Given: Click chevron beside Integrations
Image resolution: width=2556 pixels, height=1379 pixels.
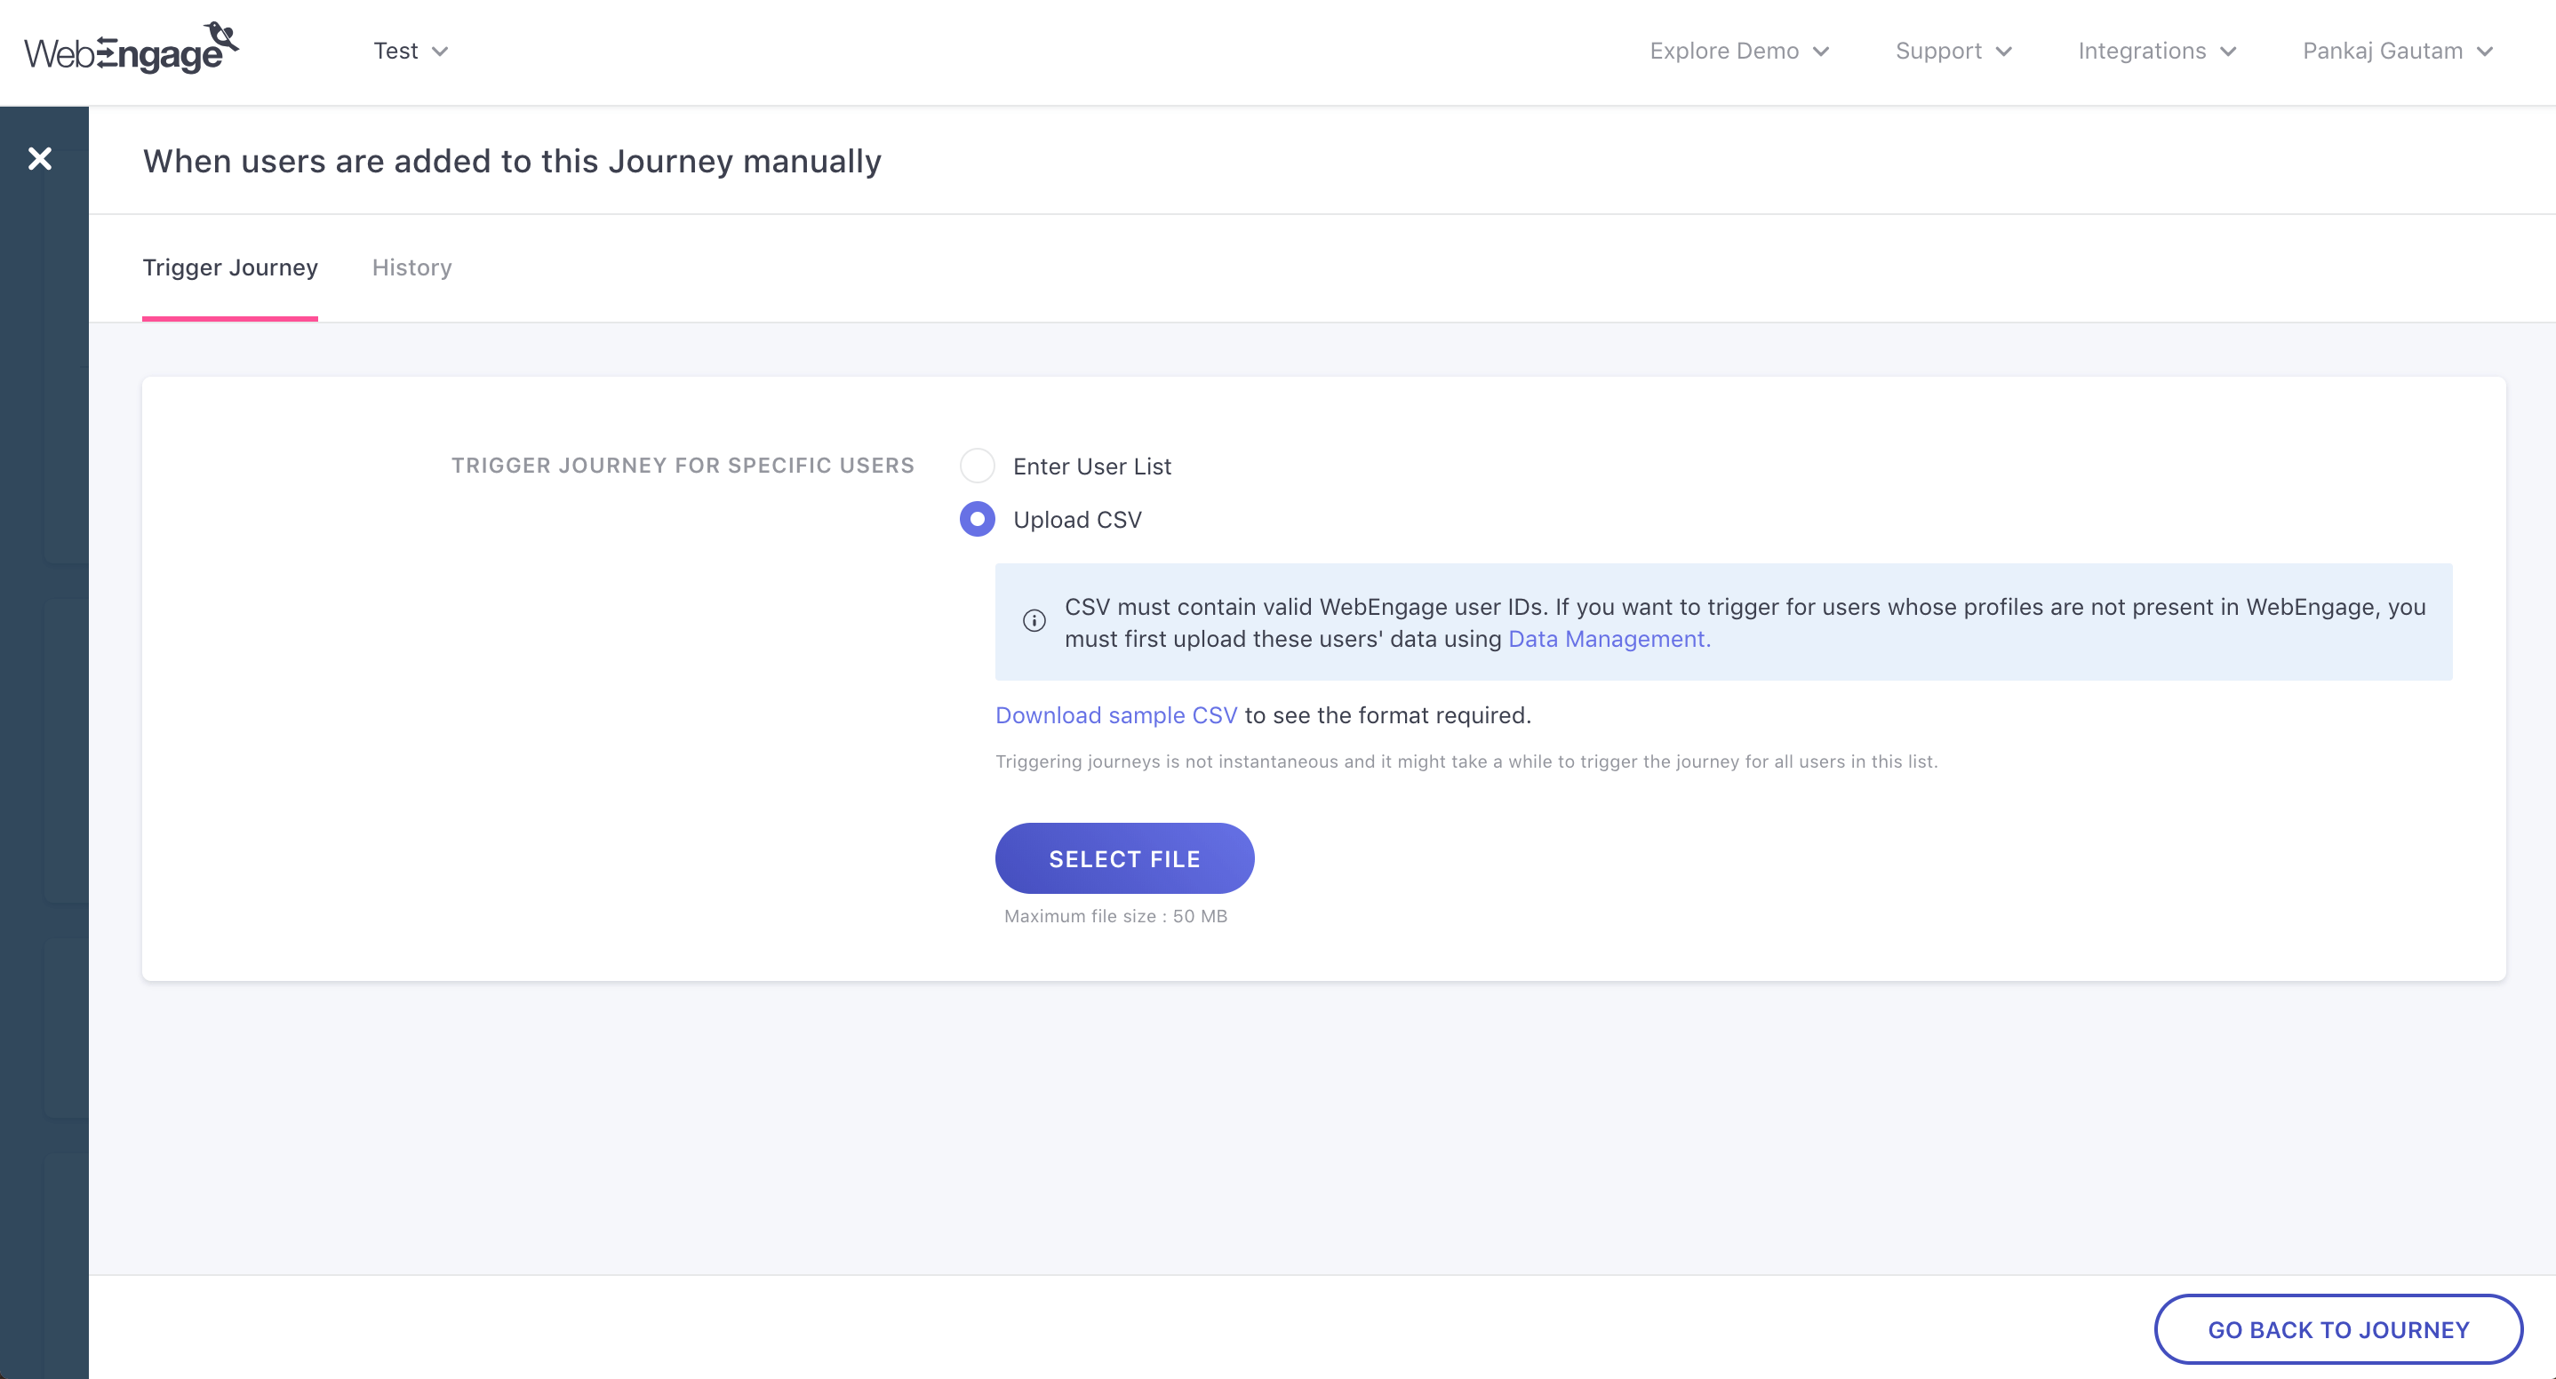Looking at the screenshot, I should 2229,52.
